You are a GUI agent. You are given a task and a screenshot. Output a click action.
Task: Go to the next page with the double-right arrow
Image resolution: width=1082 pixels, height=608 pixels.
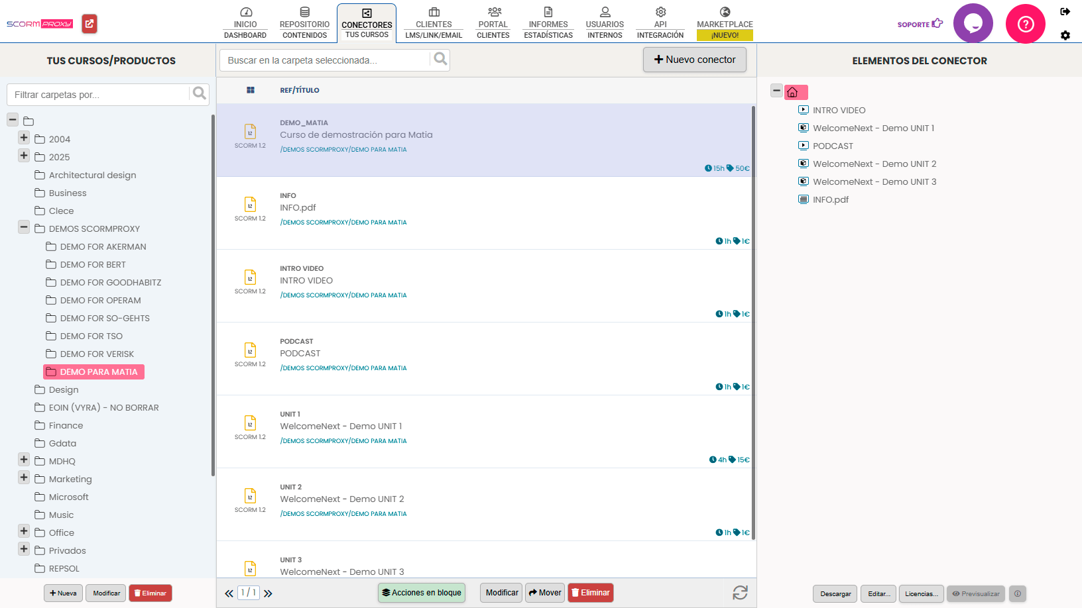[268, 593]
